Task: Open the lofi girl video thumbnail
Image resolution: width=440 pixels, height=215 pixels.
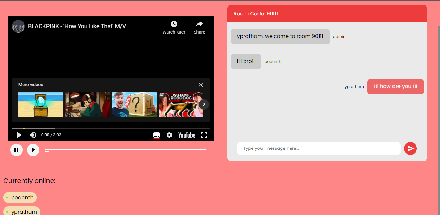Action: [88, 104]
